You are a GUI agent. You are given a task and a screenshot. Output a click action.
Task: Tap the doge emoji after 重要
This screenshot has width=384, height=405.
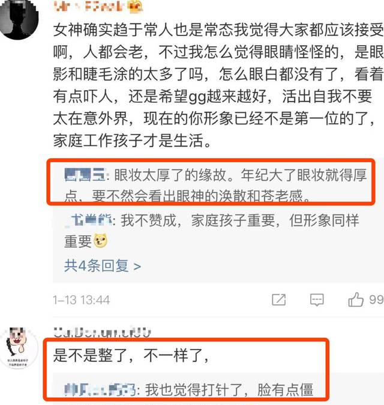pos(100,241)
